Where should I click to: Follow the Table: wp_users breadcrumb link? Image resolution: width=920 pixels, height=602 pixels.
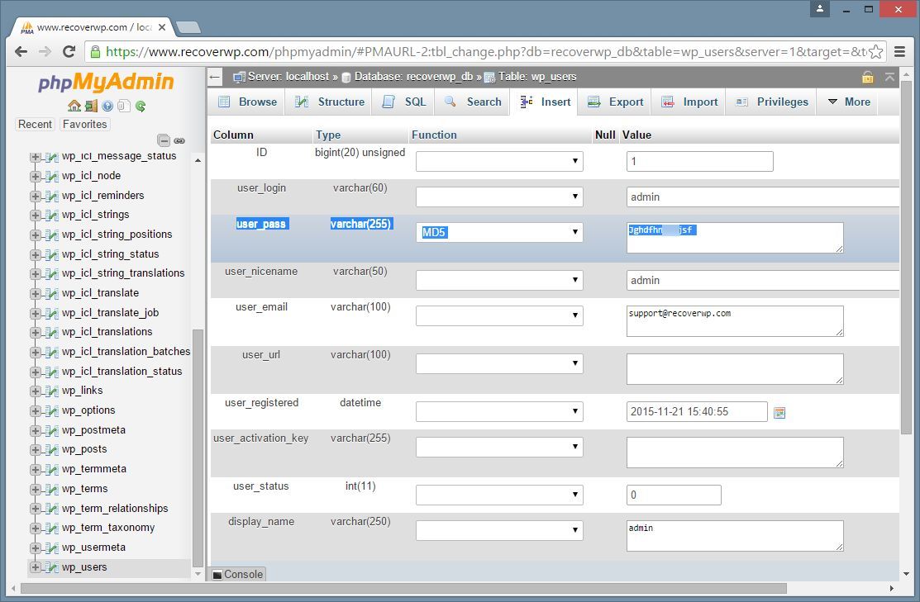tap(537, 77)
